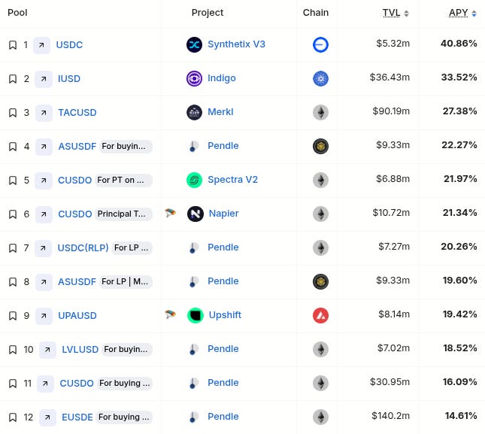Click the Pool column header
Image resolution: width=485 pixels, height=434 pixels.
coord(17,13)
